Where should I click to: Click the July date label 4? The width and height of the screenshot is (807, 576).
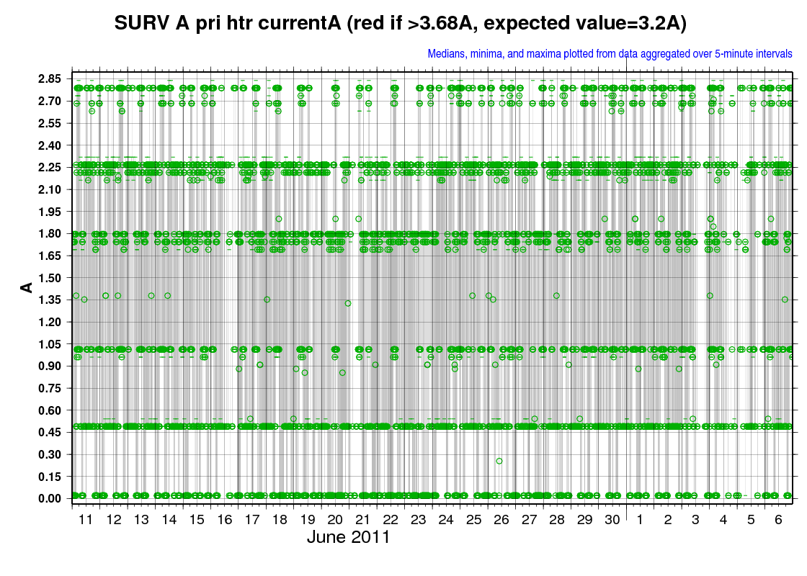click(723, 520)
